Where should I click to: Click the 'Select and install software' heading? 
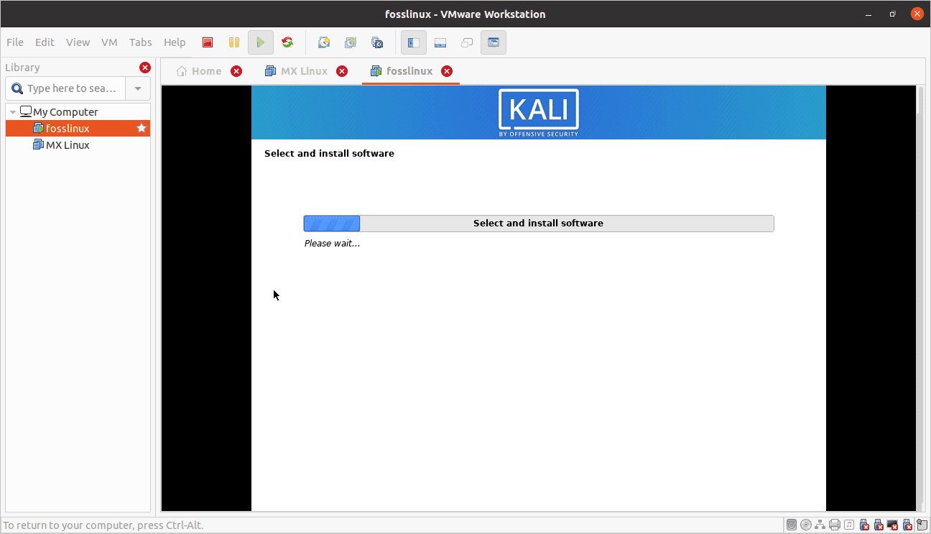pyautogui.click(x=329, y=153)
